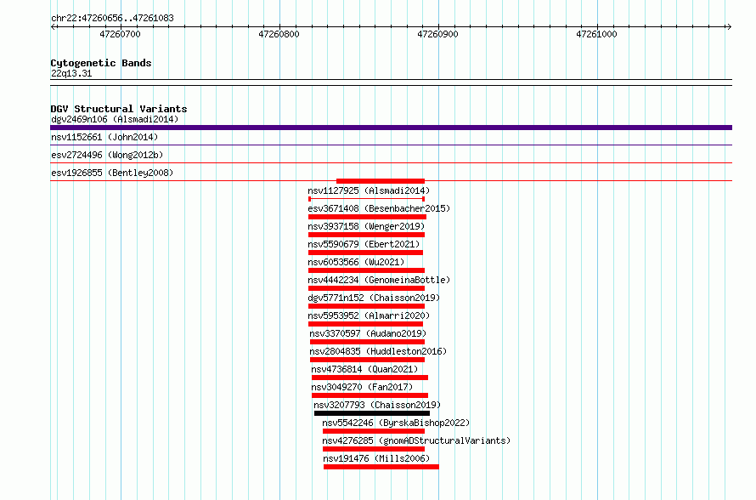Screen dimensions: 756x500
Task: Open the esv2724496 (Wong2012b) variant label
Action: [107, 155]
